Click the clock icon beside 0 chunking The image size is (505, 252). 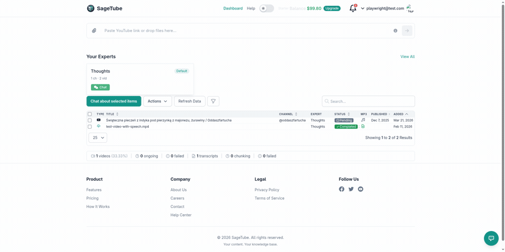[x=227, y=156]
